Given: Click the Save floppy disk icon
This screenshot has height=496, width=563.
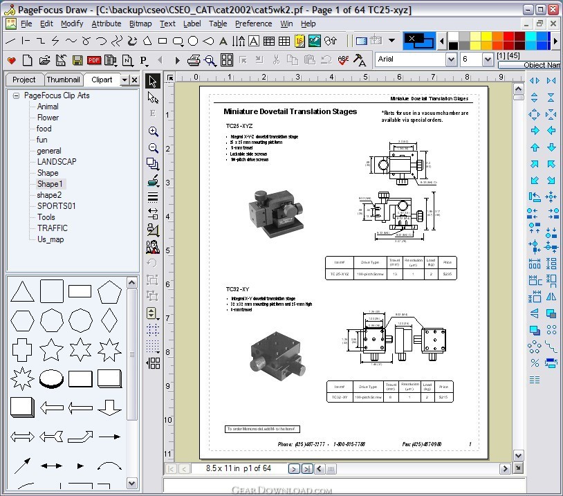Looking at the screenshot, I should (77, 60).
